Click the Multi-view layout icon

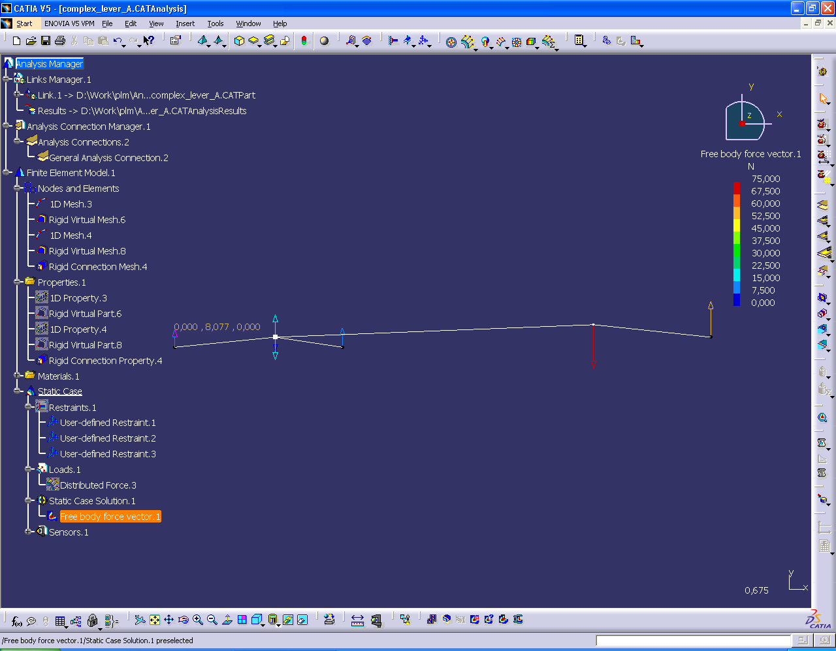(242, 620)
